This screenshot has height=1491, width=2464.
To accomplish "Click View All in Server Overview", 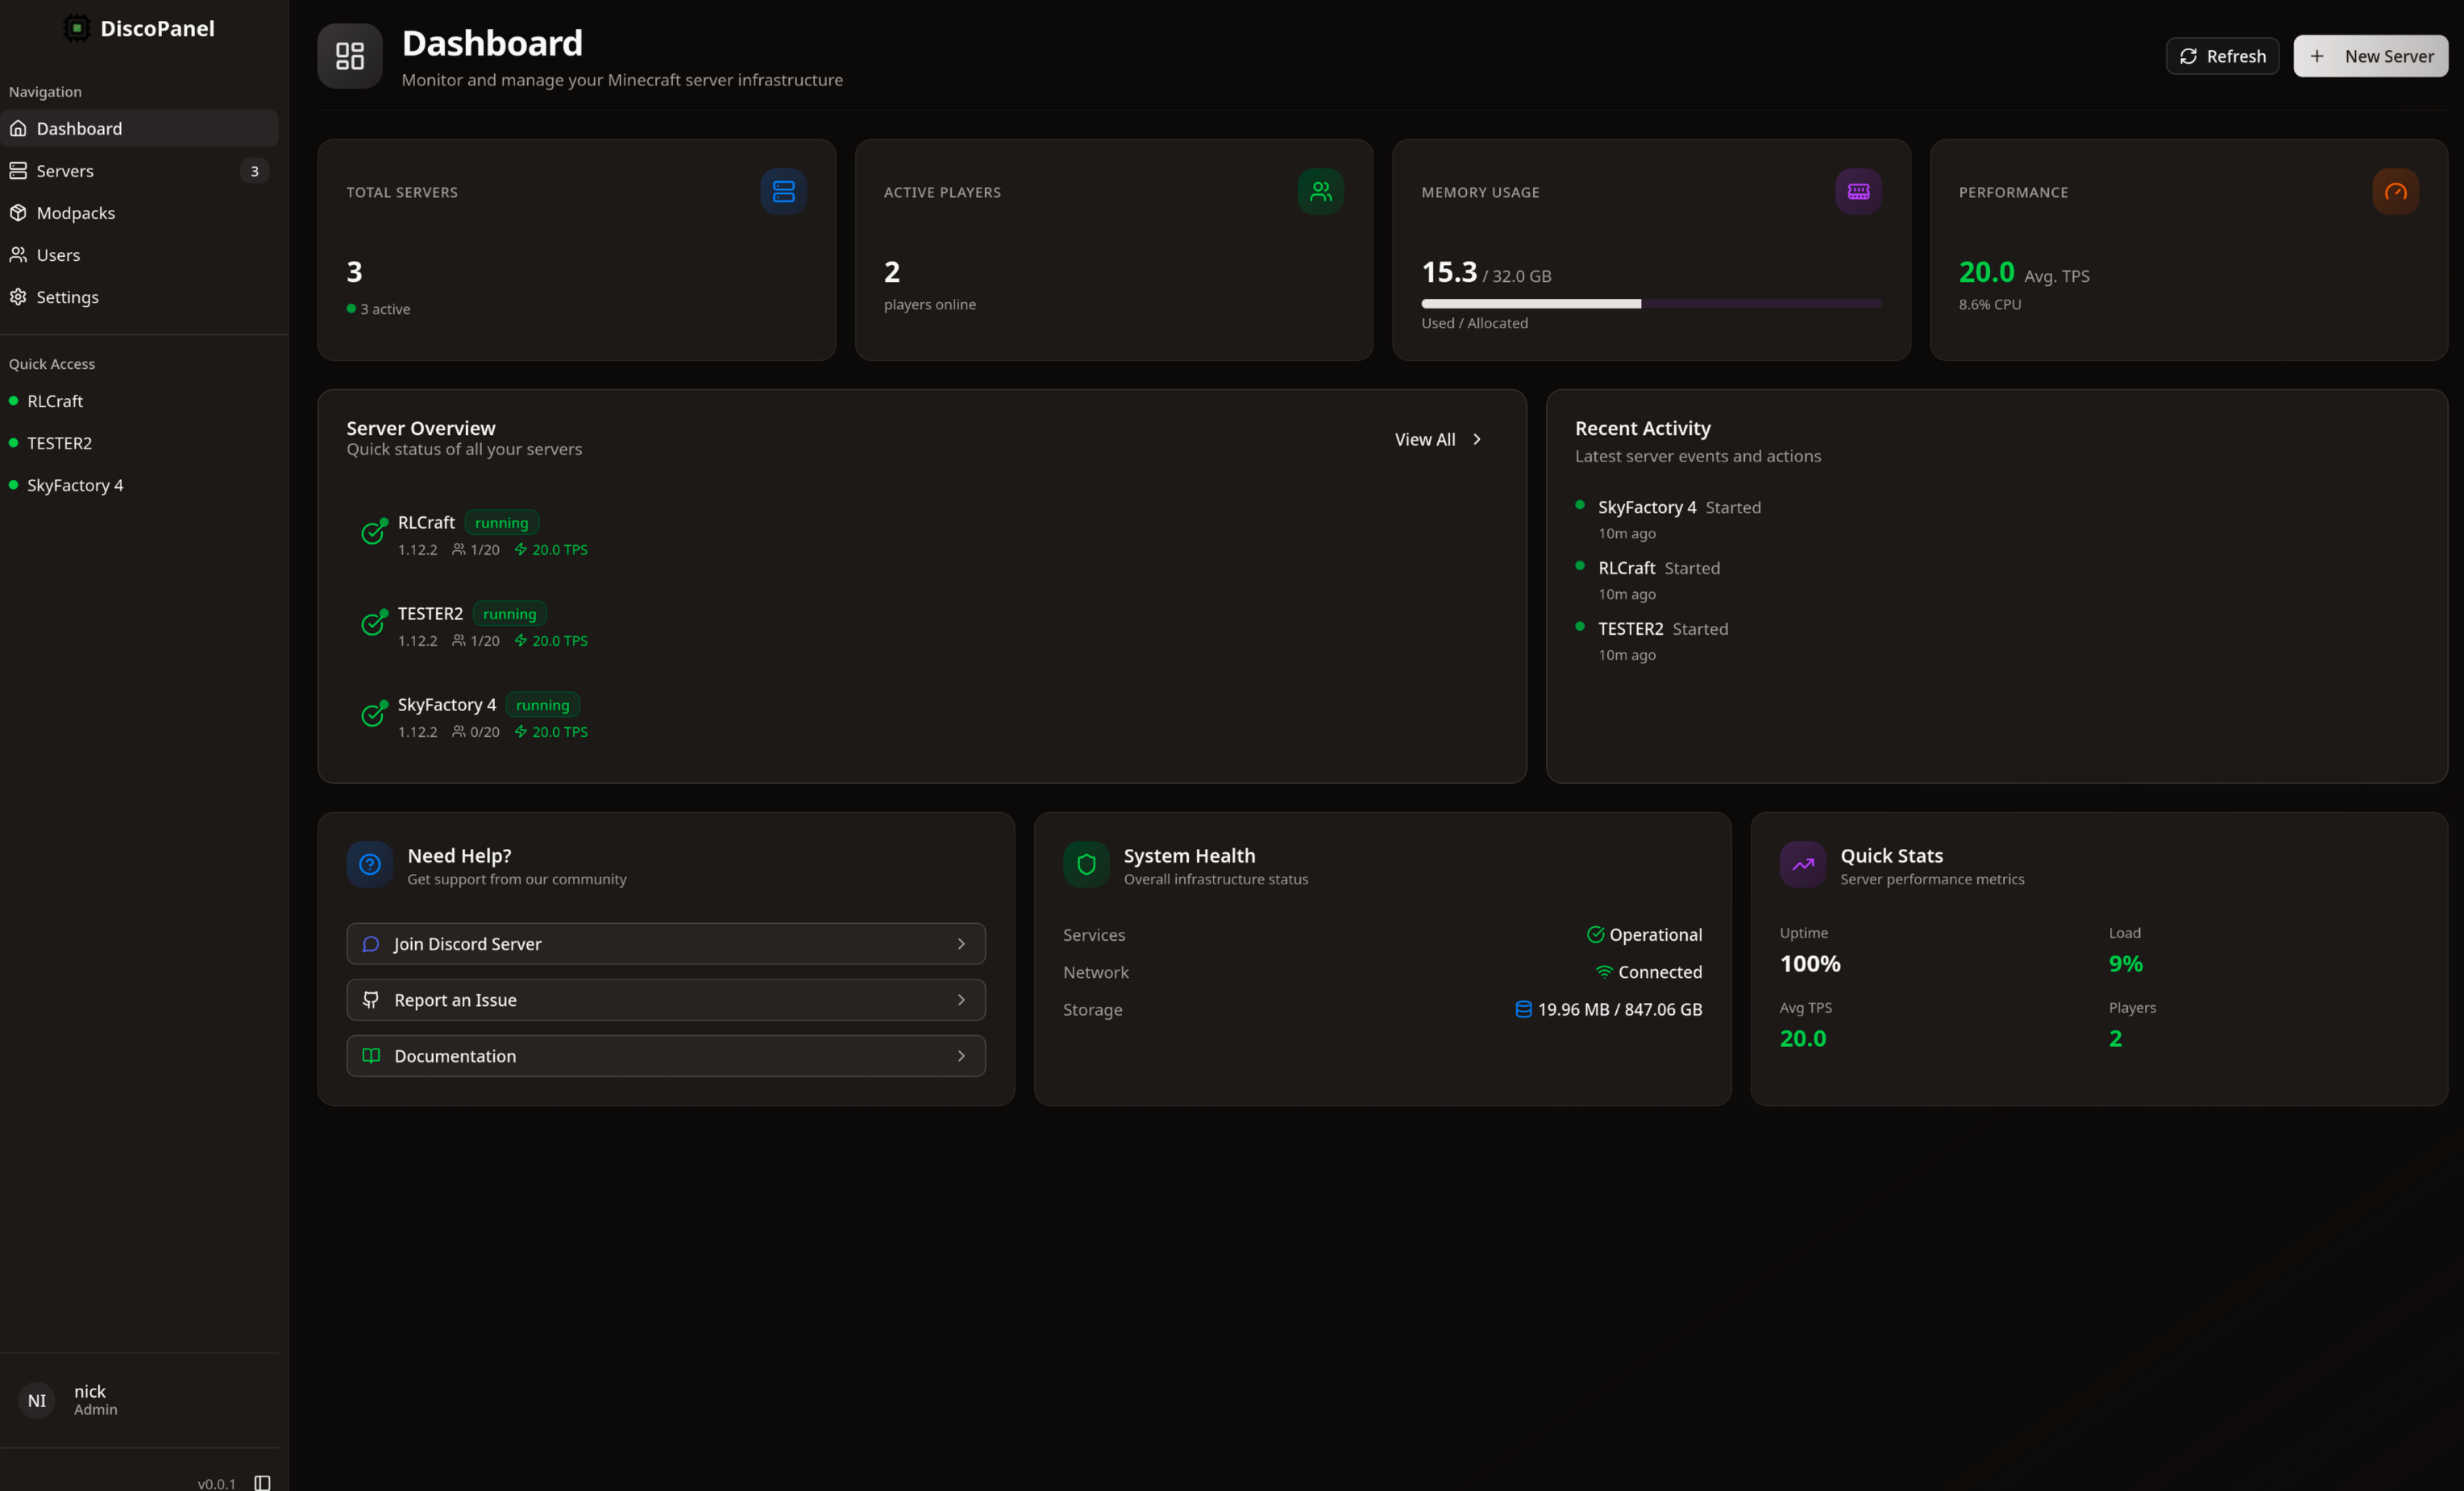I will coord(1437,440).
